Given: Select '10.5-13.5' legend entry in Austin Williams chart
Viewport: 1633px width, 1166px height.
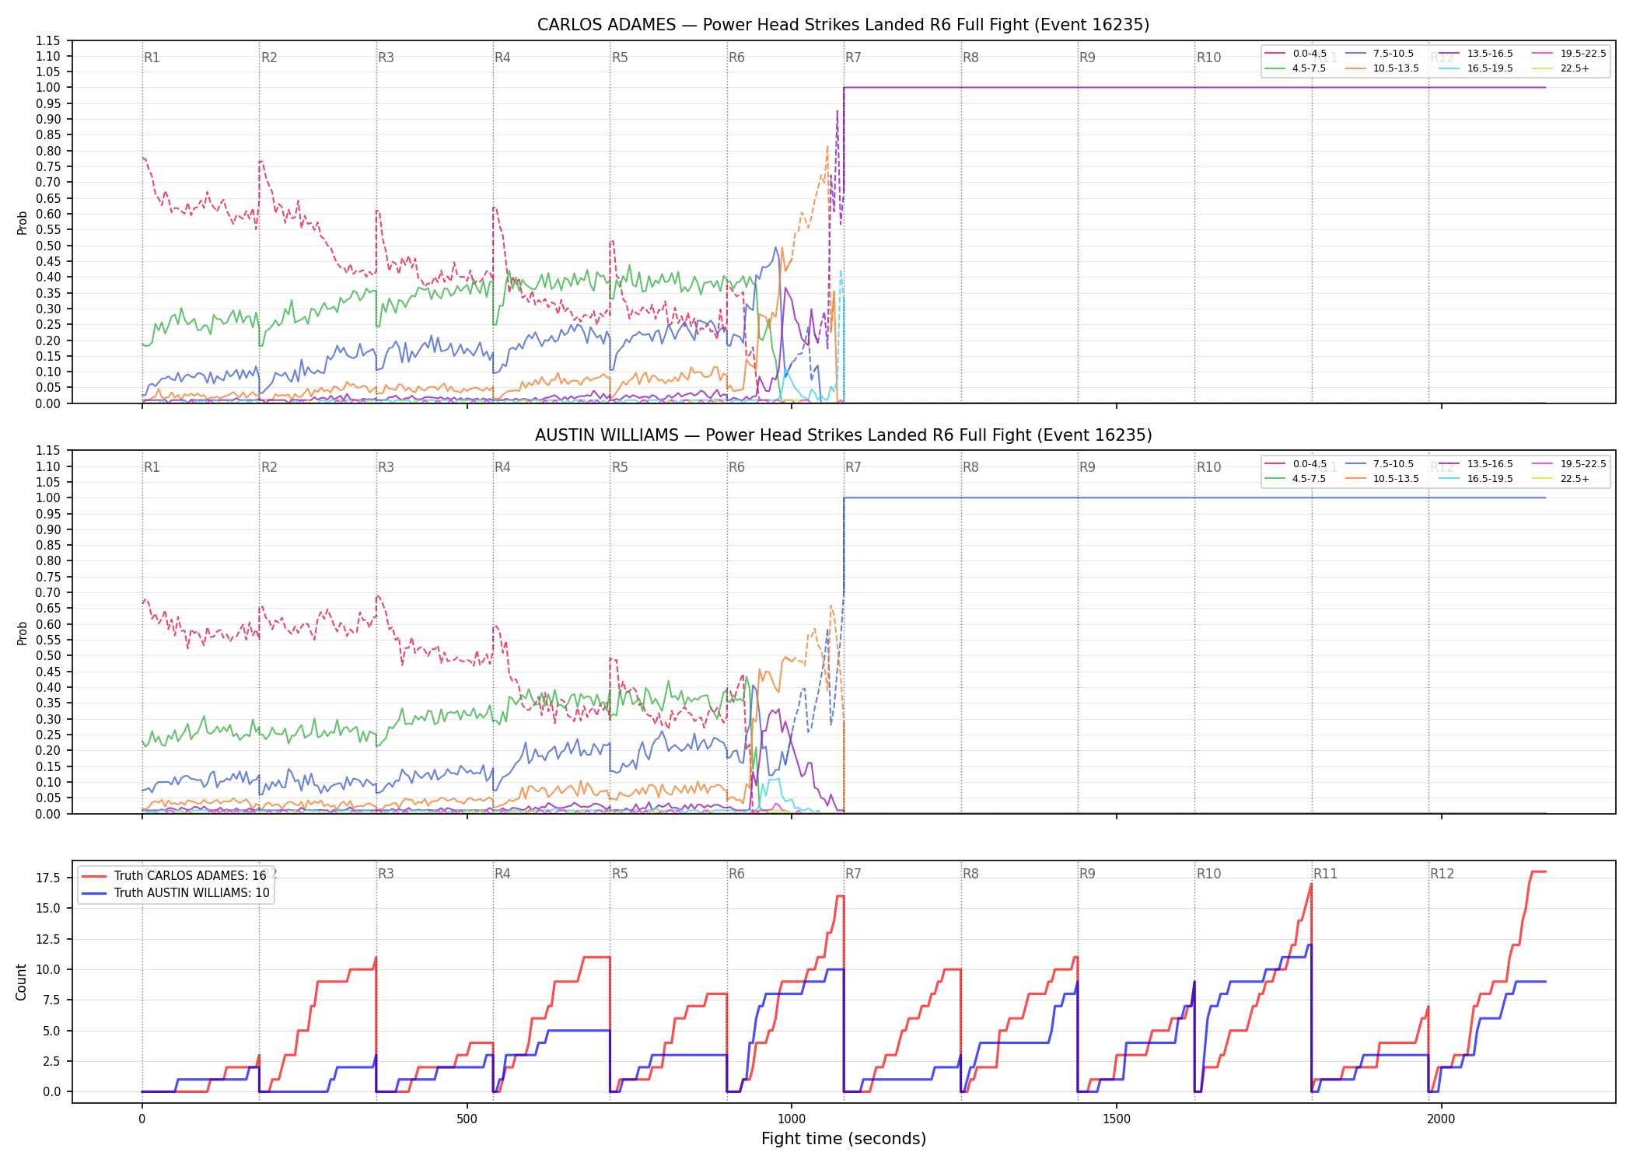Looking at the screenshot, I should tap(1382, 479).
